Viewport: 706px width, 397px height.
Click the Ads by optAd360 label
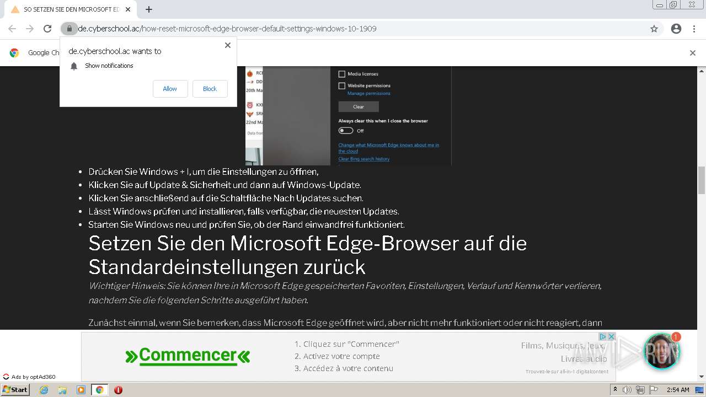pos(29,377)
